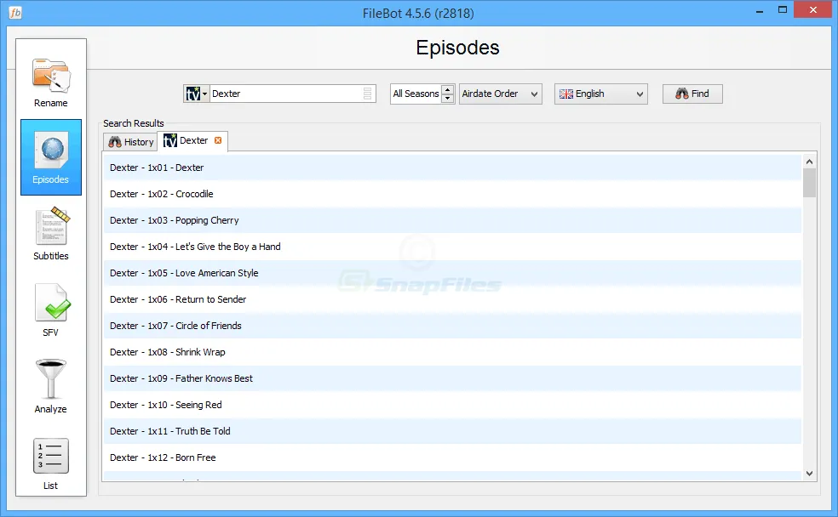Select episode 1x12 - Born Free
Viewport: 838px width, 517px height.
[452, 457]
